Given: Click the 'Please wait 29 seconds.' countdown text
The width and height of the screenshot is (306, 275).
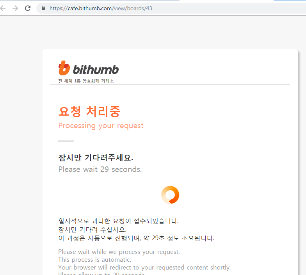Looking at the screenshot, I should 100,169.
